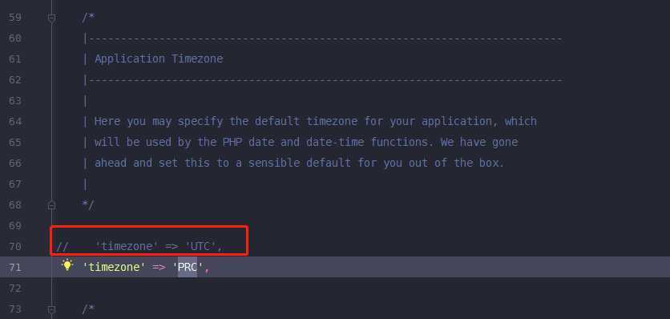
Task: Click the word 'PHP' in line 65 comment
Action: pos(232,142)
